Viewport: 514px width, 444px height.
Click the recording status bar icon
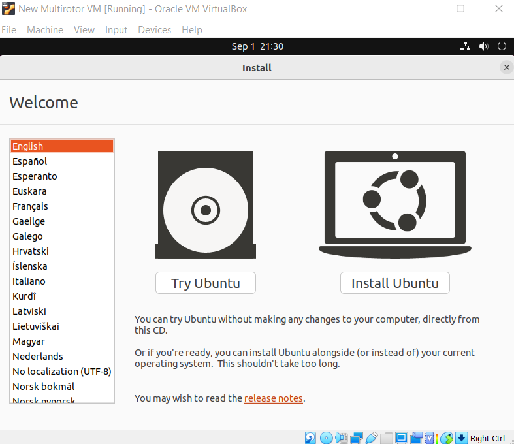pos(417,437)
